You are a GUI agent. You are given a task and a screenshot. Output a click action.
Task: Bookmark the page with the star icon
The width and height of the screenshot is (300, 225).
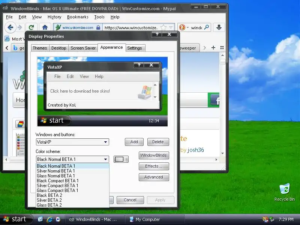pyautogui.click(x=163, y=27)
